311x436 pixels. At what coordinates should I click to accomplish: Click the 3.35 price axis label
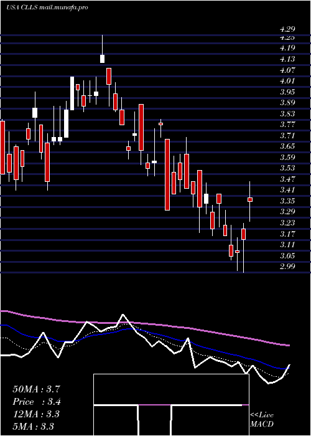(x=287, y=201)
